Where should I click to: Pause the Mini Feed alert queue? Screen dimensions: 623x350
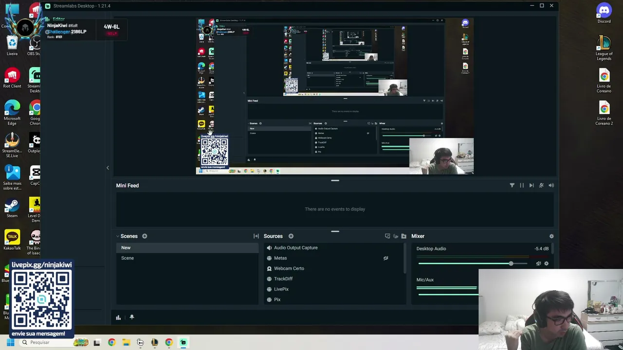522,185
